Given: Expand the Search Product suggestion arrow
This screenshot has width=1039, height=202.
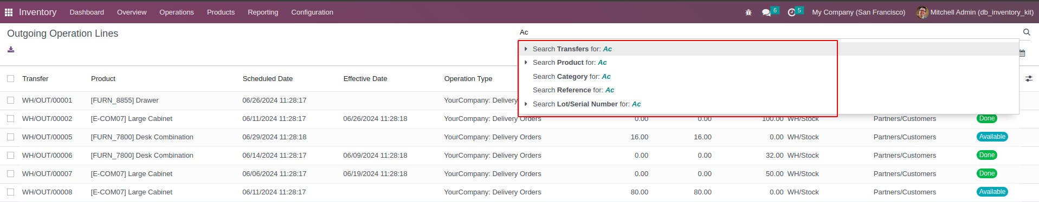Looking at the screenshot, I should pos(526,63).
